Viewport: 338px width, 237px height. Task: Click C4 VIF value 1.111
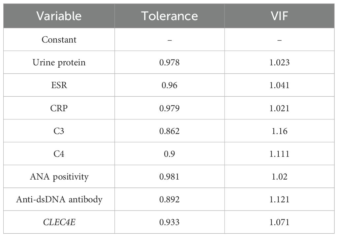[279, 153]
